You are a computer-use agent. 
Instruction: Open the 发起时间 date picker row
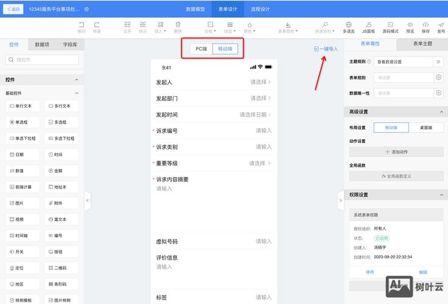click(213, 115)
